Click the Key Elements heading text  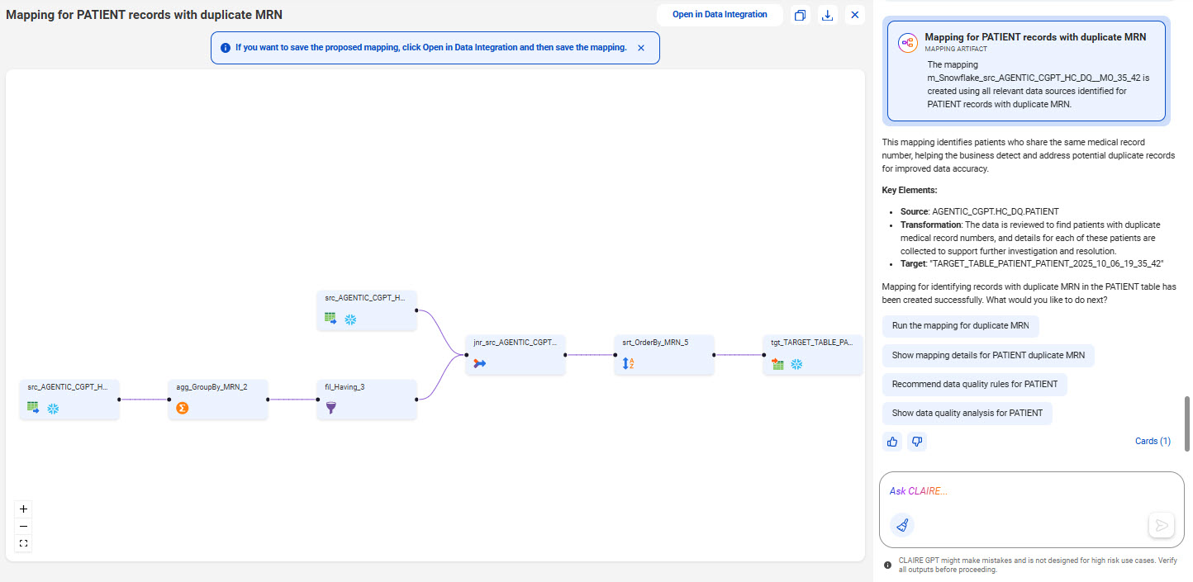tap(910, 190)
